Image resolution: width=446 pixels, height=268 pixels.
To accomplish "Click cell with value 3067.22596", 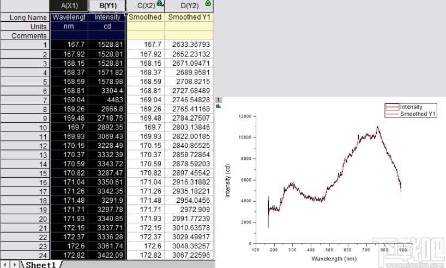I will 189,255.
